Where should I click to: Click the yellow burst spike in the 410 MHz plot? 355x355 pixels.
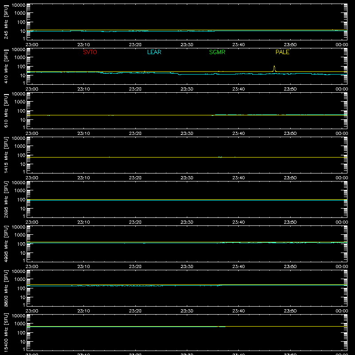274,69
